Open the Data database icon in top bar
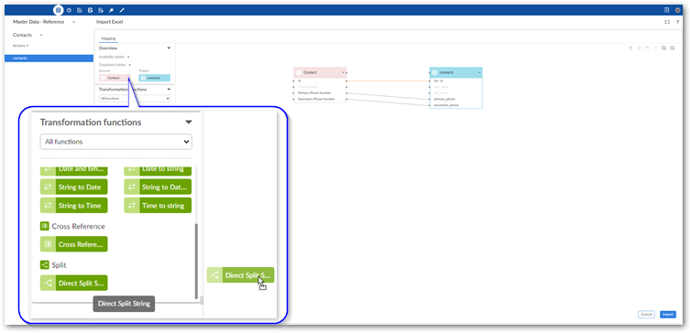The width and height of the screenshot is (691, 333). 58,10
